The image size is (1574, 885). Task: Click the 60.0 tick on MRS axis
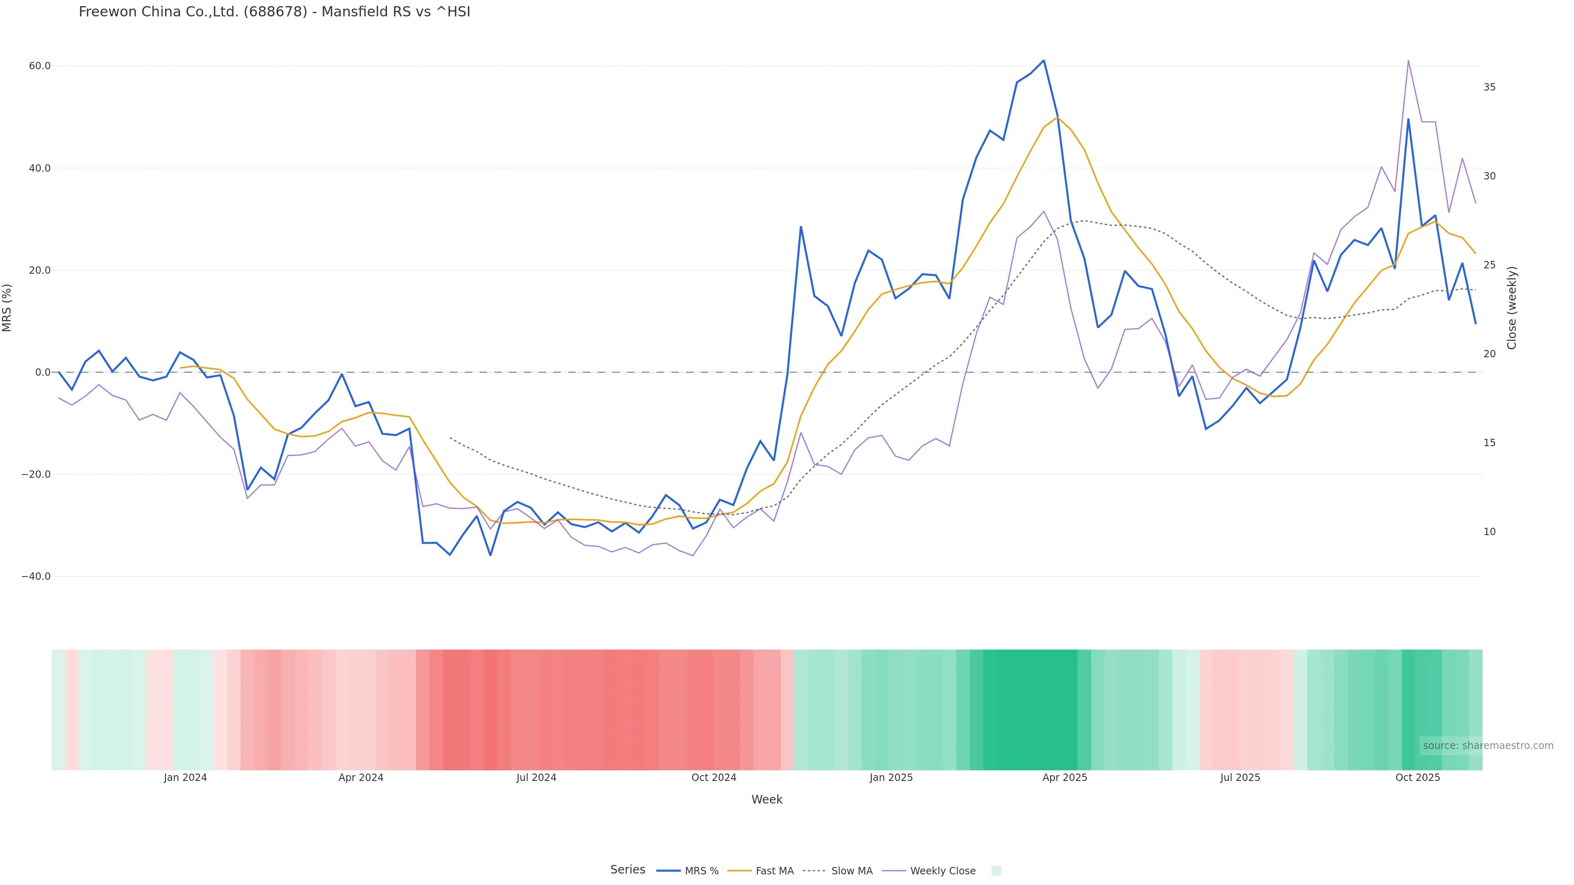[x=40, y=66]
